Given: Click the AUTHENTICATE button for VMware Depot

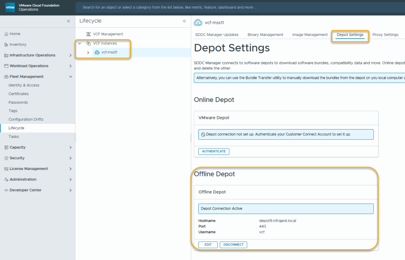Looking at the screenshot, I should click(214, 152).
